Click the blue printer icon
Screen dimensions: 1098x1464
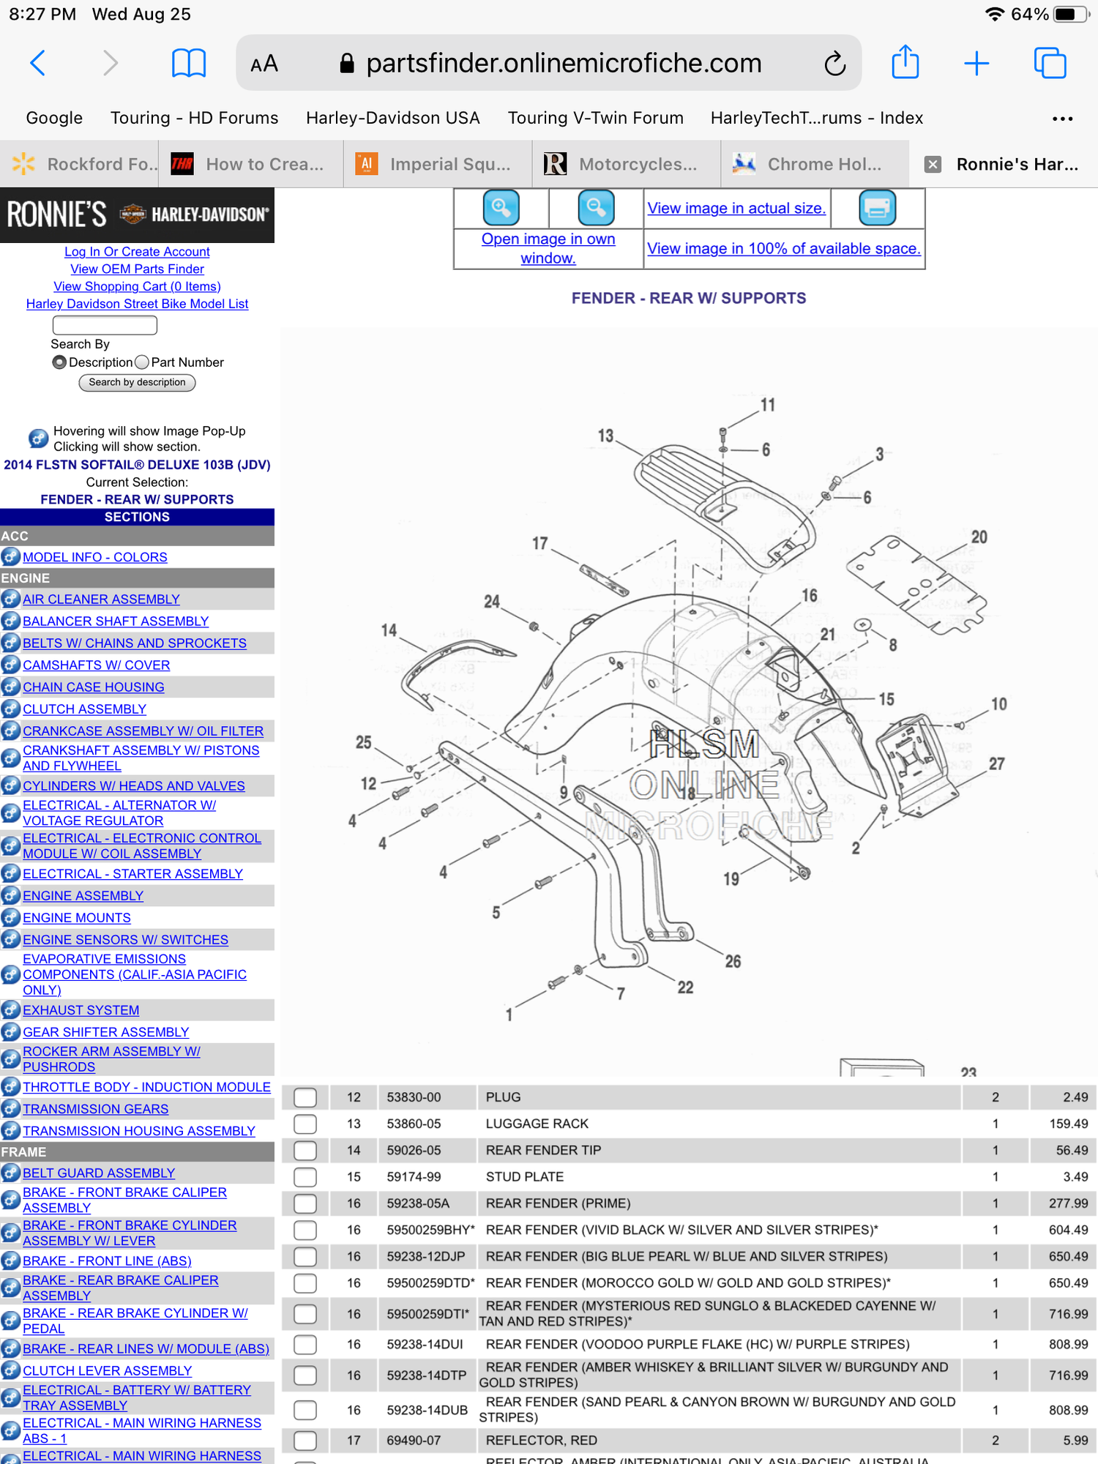[877, 208]
